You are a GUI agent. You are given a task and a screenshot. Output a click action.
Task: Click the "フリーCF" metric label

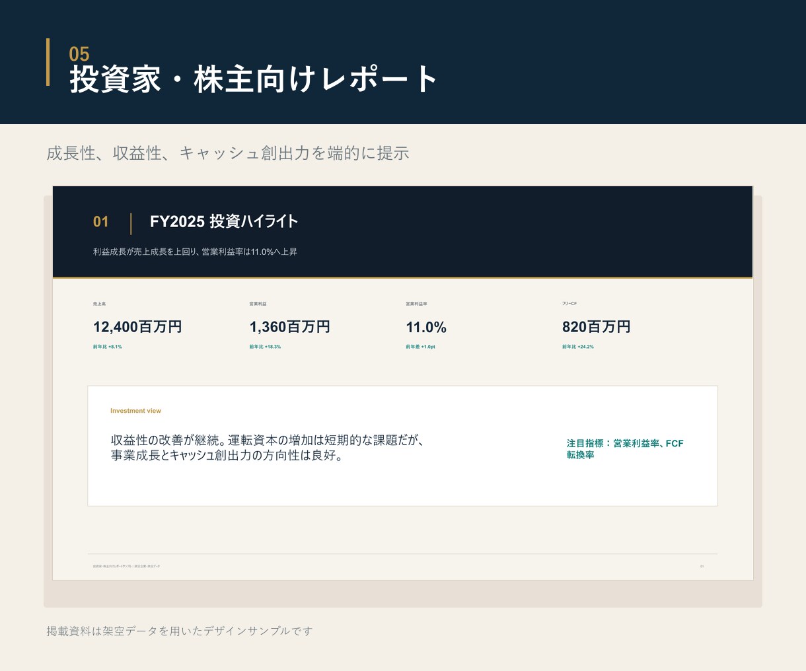569,304
